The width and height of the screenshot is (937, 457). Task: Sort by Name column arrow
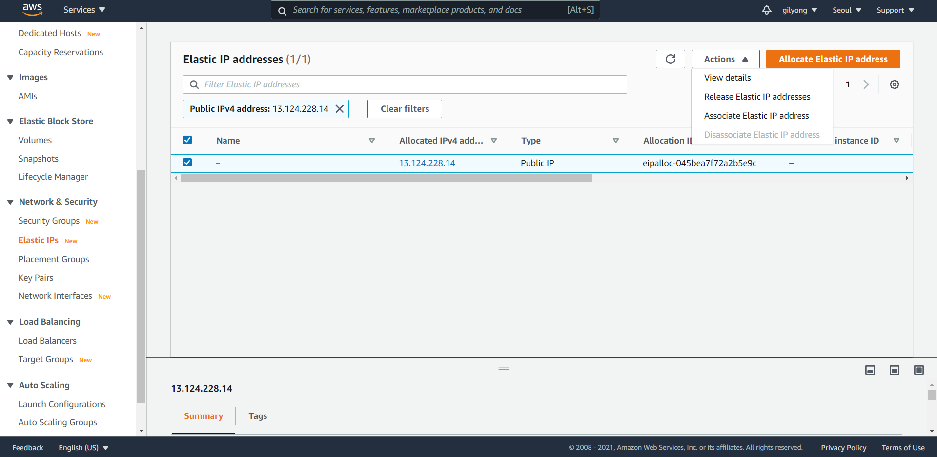coord(372,141)
